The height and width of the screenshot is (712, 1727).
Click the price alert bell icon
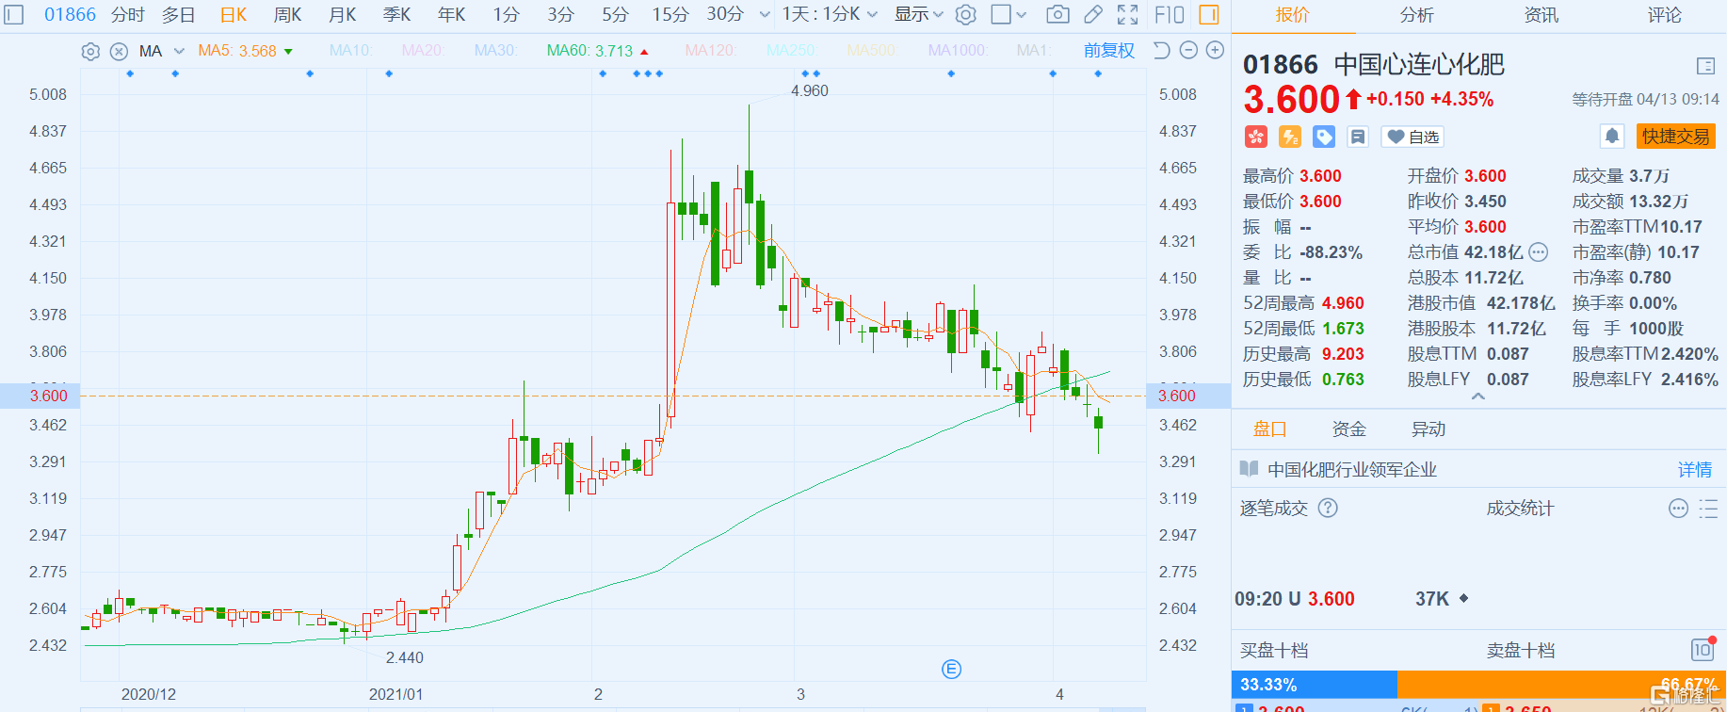[1611, 137]
